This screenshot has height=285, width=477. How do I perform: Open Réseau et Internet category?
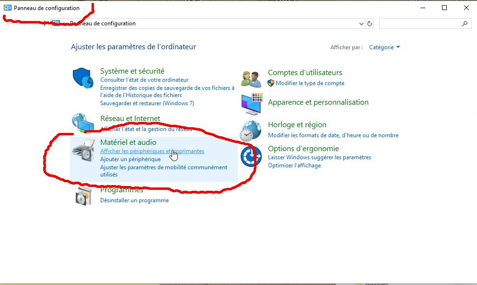click(x=130, y=119)
